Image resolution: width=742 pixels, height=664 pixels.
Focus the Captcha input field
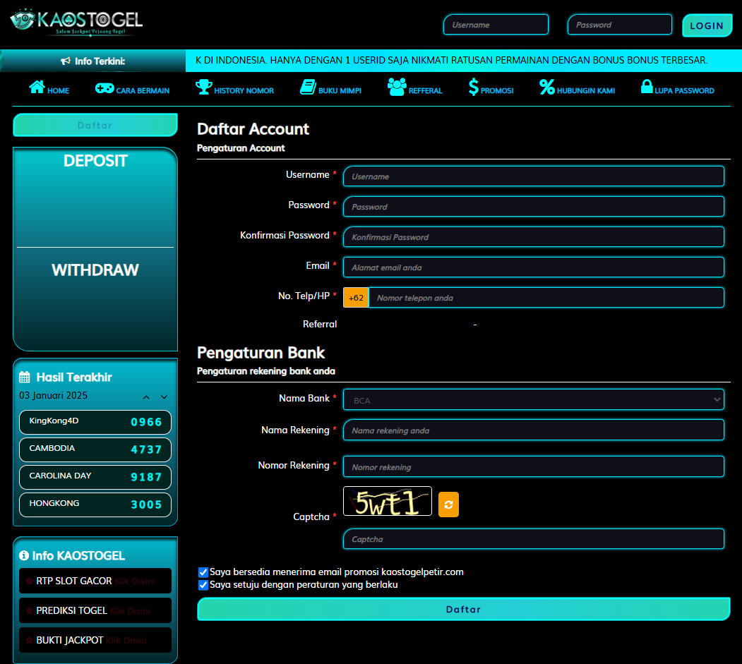[533, 539]
